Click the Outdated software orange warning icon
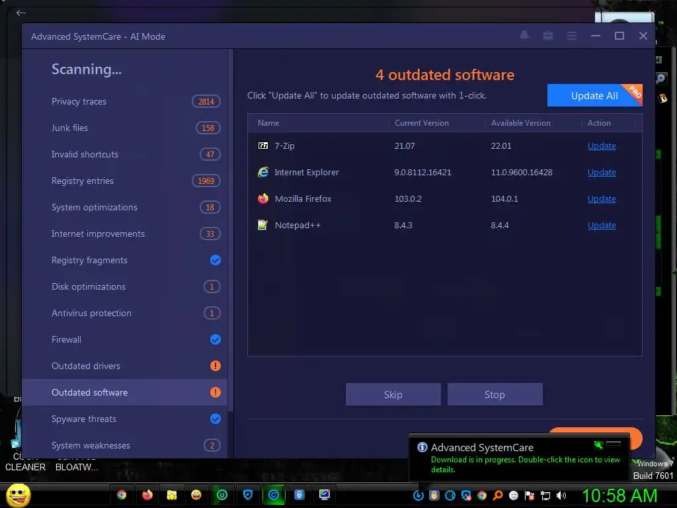 click(x=216, y=392)
